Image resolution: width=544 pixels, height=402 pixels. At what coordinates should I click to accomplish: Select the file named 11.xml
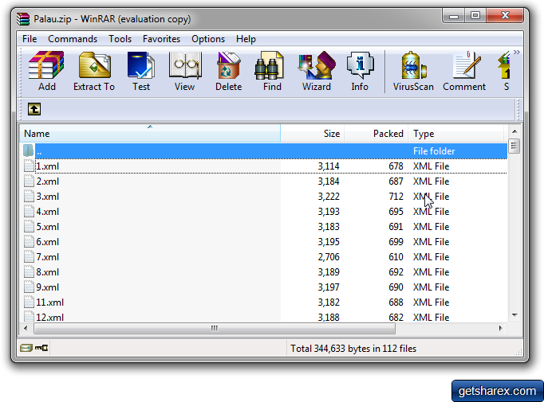click(x=50, y=302)
